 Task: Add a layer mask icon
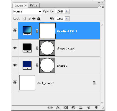[x=66, y=108]
